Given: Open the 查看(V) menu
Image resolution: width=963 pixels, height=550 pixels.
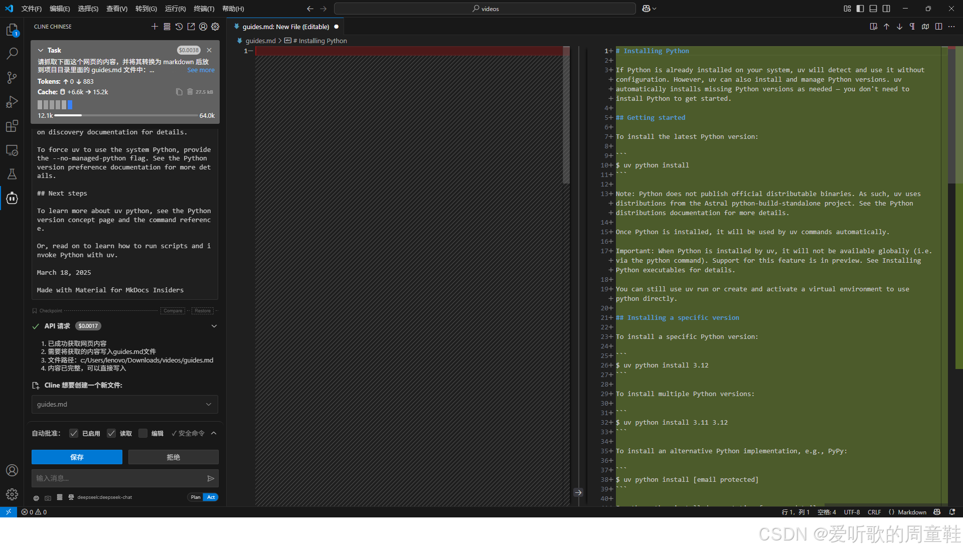Looking at the screenshot, I should click(117, 9).
